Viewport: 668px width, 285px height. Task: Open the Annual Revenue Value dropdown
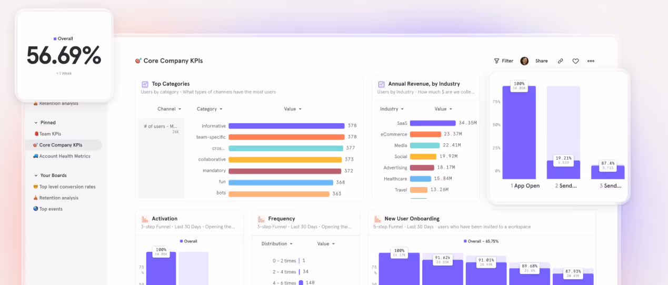click(x=443, y=109)
